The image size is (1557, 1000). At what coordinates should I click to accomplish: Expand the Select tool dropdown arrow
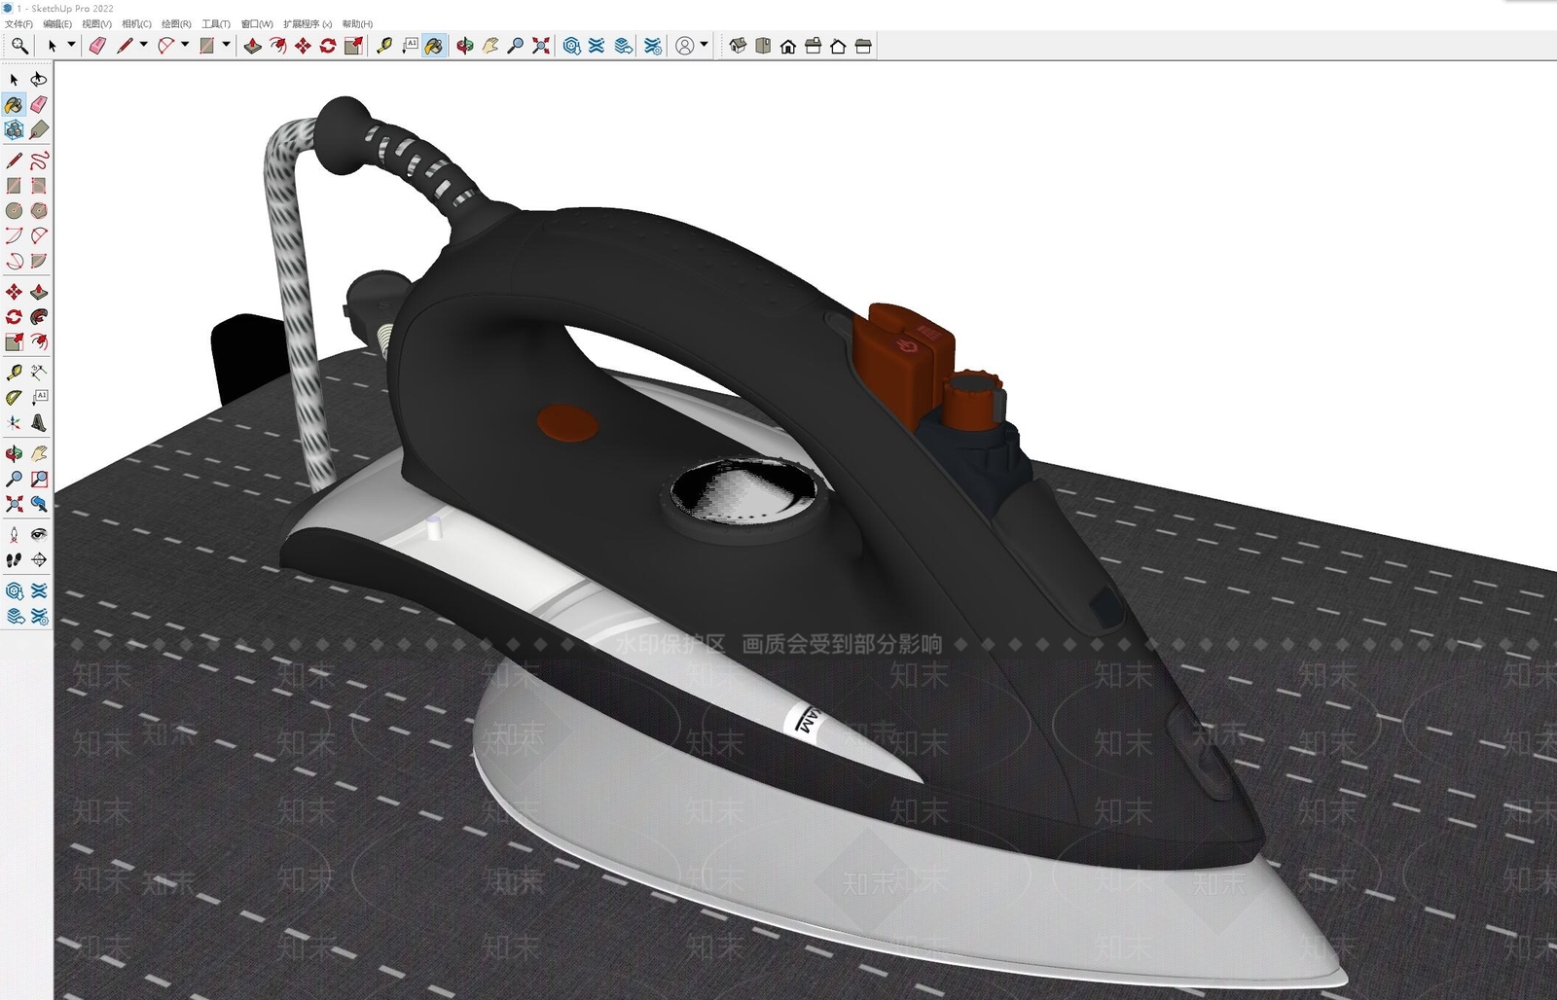(71, 45)
